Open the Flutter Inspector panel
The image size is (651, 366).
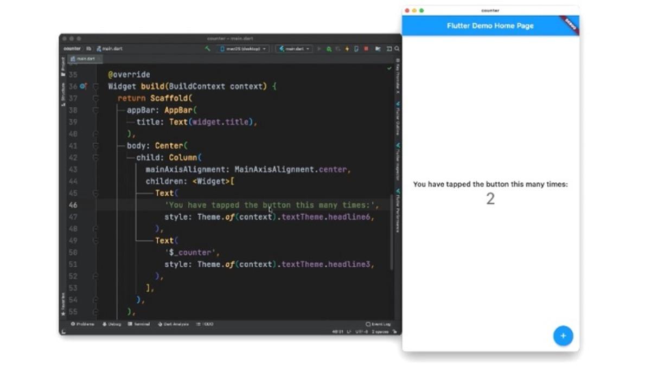point(398,160)
